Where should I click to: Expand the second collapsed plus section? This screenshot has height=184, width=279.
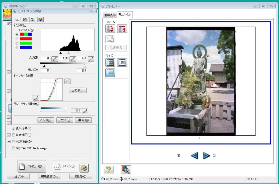[9, 91]
